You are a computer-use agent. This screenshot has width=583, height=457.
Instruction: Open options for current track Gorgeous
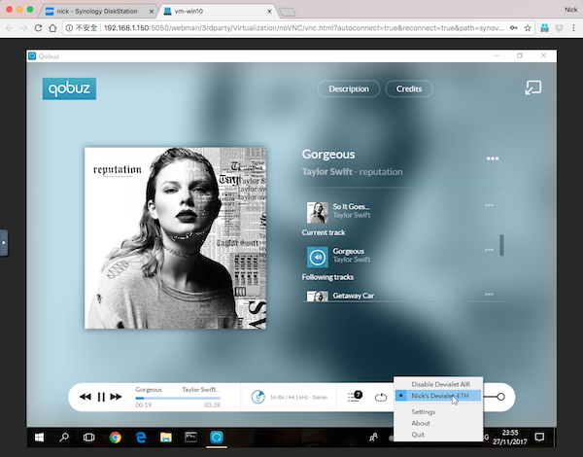pos(490,250)
